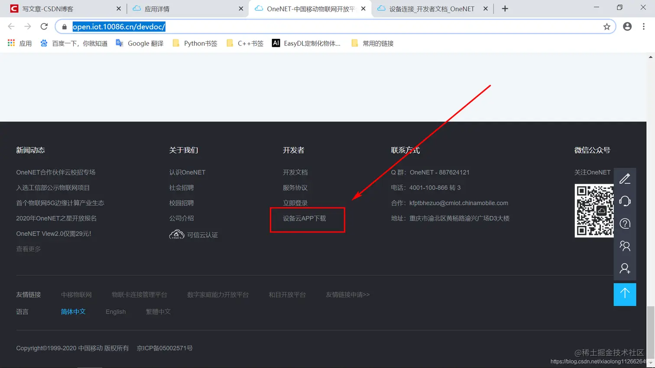This screenshot has height=368, width=655.
Task: Click the kfptbhezuo@cmiot.chinamobile.com email
Action: [459, 203]
